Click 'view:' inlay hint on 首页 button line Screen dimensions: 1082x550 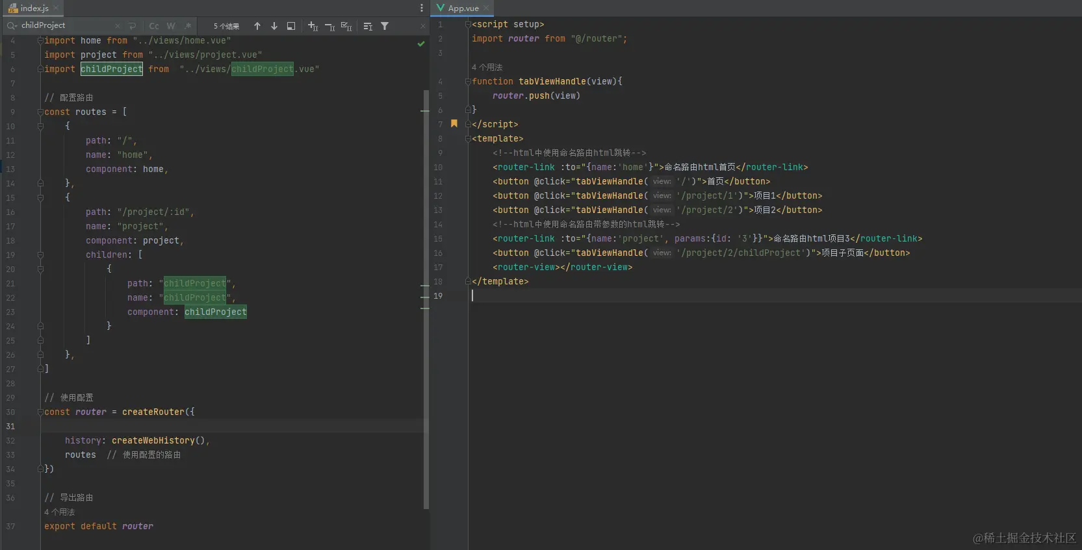pyautogui.click(x=662, y=181)
